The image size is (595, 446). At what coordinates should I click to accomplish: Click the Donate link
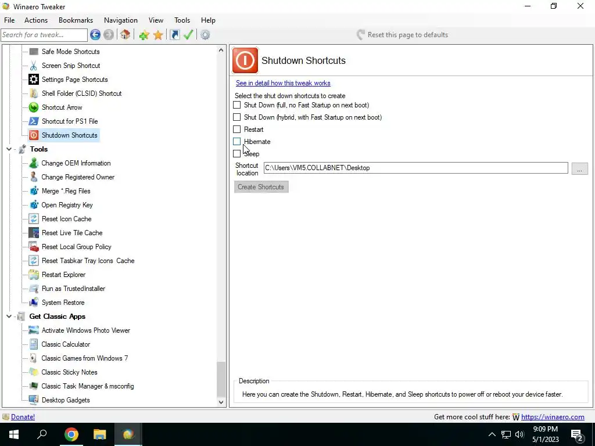23,417
